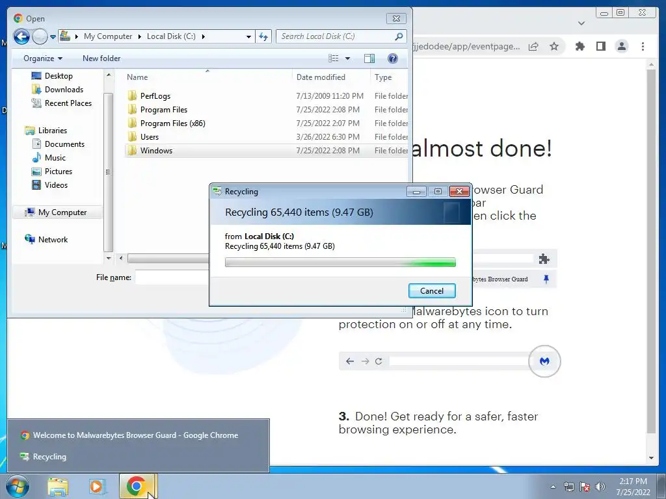Toggle Chrome side panel
Image resolution: width=666 pixels, height=499 pixels.
point(600,46)
